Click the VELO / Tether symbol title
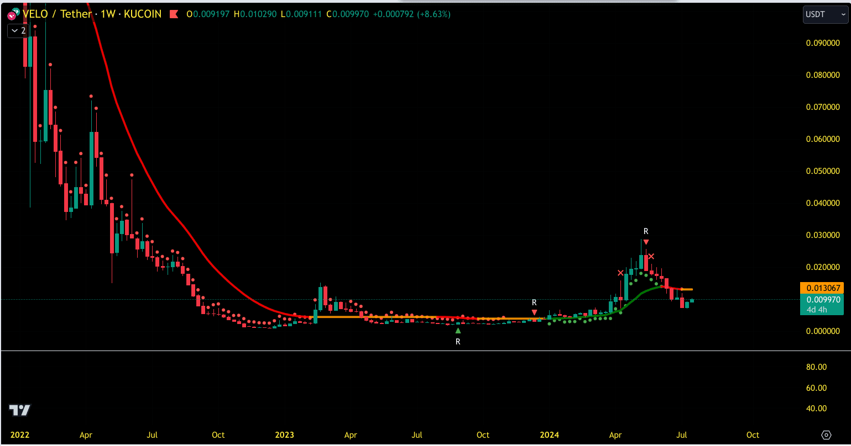851x446 pixels. (57, 14)
